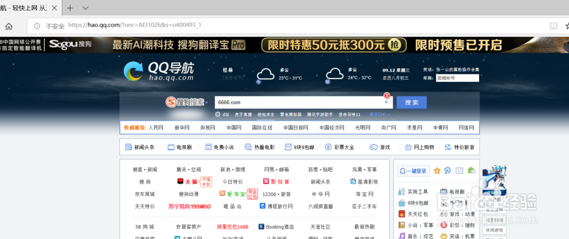Viewport: 569px width, 239px height.
Task: Open the 新华网 link
Action: pyautogui.click(x=182, y=127)
